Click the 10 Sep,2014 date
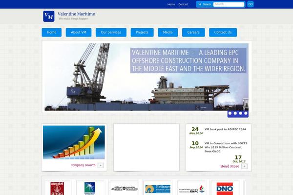 pyautogui.click(x=196, y=145)
